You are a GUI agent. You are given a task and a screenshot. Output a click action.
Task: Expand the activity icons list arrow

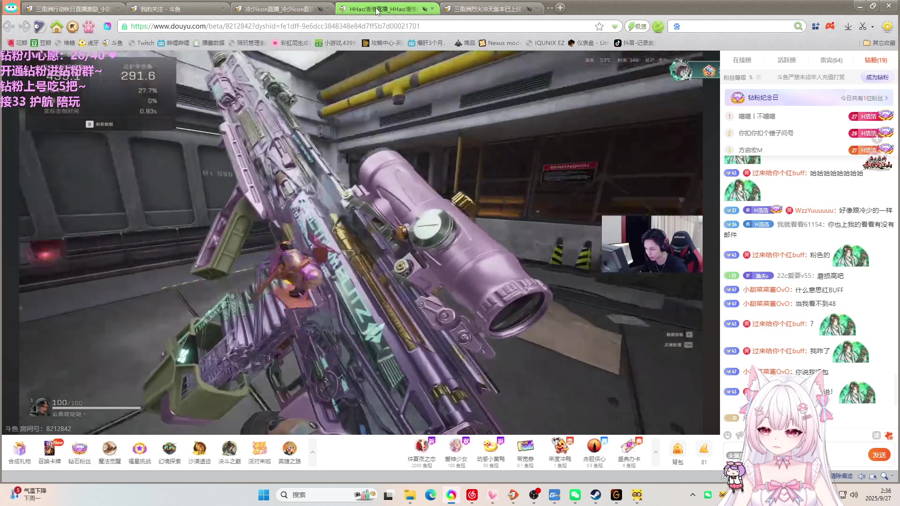coord(313,452)
